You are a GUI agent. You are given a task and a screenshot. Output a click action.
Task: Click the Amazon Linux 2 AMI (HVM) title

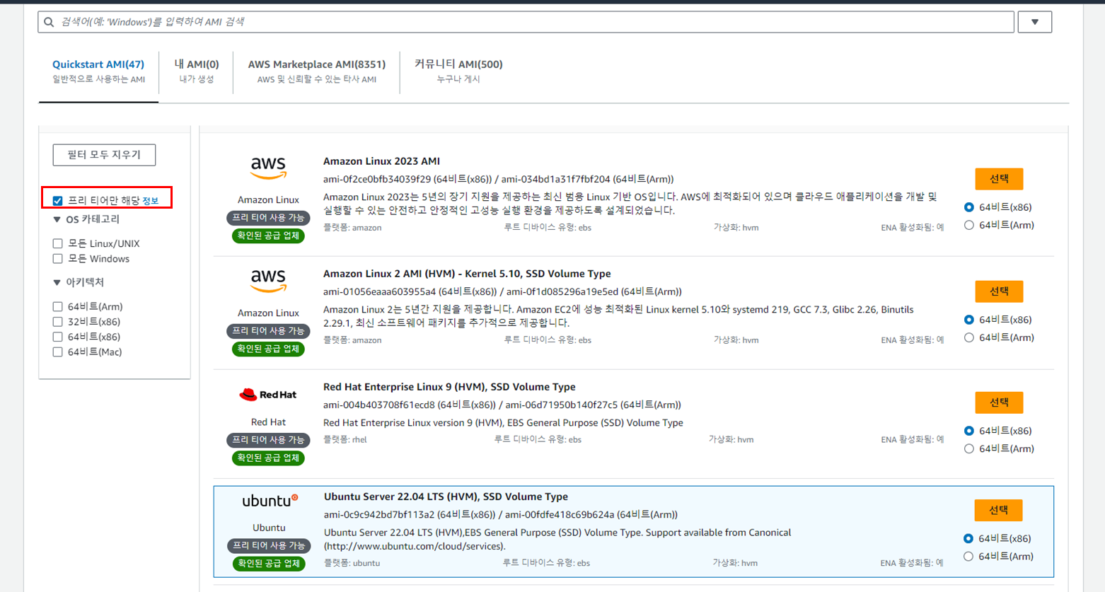(x=467, y=274)
